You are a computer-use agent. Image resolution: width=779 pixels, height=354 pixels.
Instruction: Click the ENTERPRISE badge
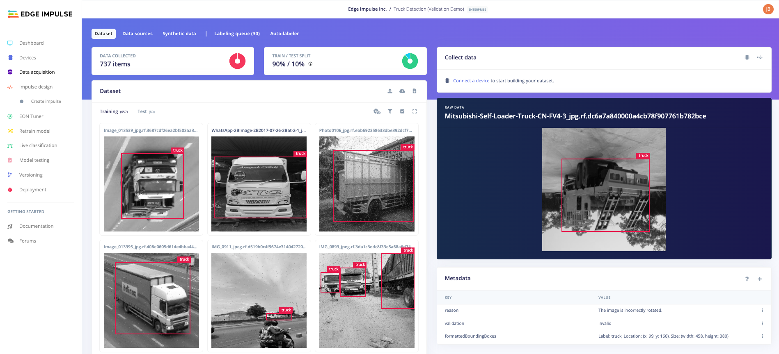click(x=477, y=9)
